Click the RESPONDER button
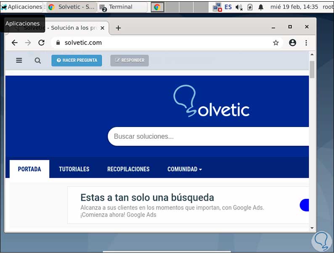334x254 pixels. 130,61
